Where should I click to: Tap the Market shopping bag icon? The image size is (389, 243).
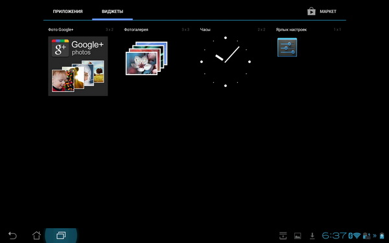[311, 11]
